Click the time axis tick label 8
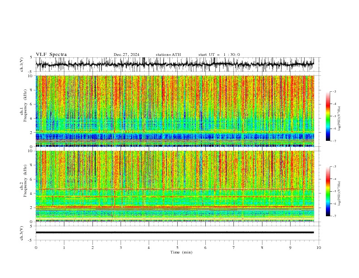Viewport: 359px width, 278px height. point(262,248)
